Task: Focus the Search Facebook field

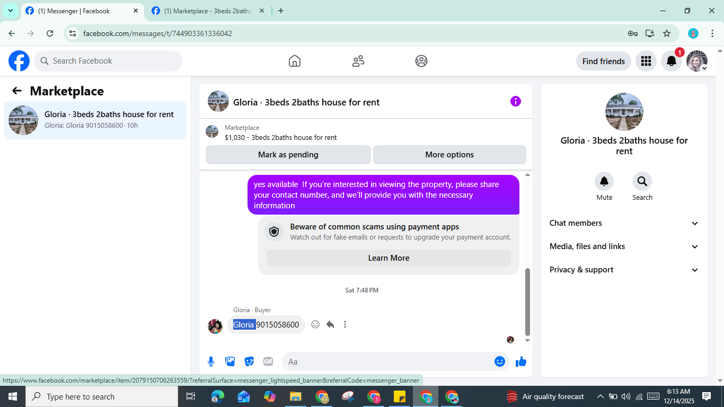Action: [x=108, y=61]
